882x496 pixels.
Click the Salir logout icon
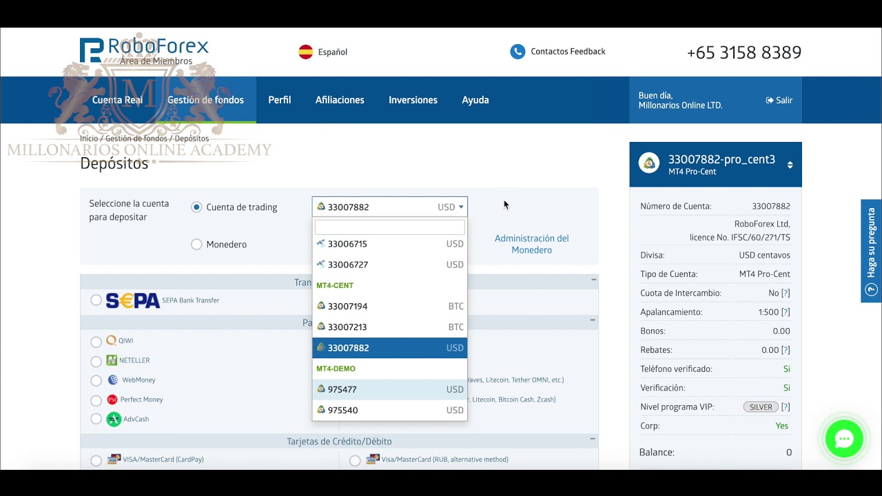[770, 101]
